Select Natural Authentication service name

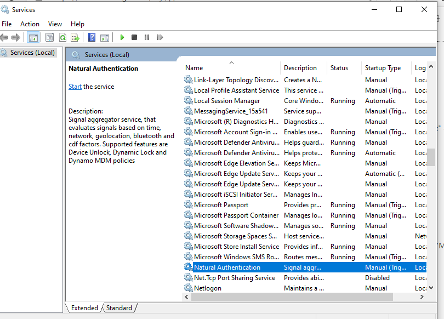click(227, 267)
